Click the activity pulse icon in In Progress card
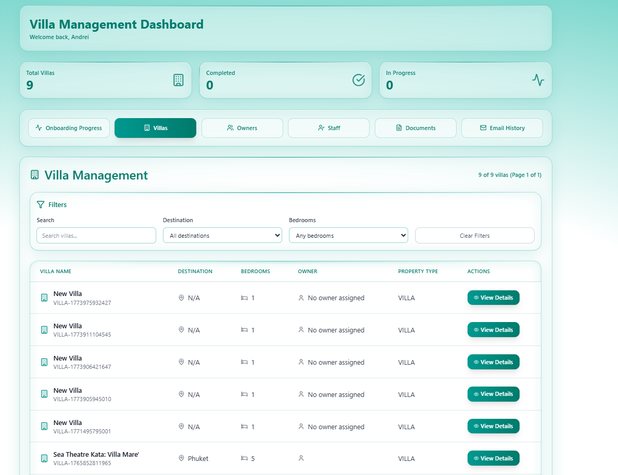Image resolution: width=618 pixels, height=475 pixels. coord(538,80)
